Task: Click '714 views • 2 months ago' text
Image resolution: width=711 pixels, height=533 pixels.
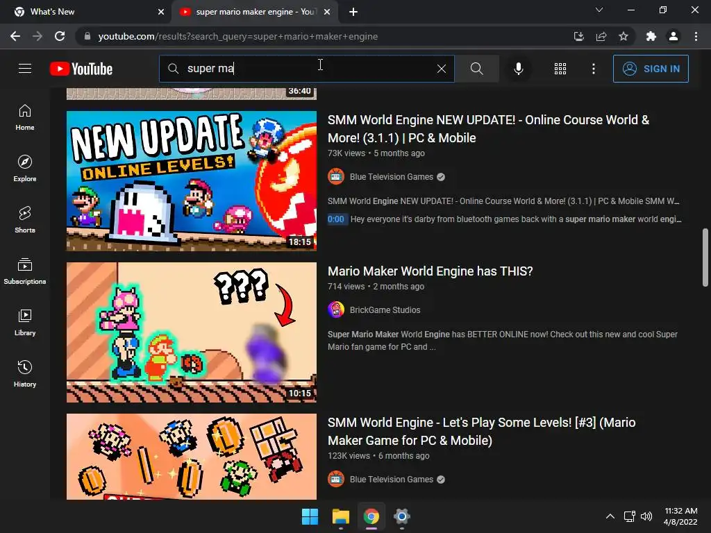Action: click(x=376, y=287)
